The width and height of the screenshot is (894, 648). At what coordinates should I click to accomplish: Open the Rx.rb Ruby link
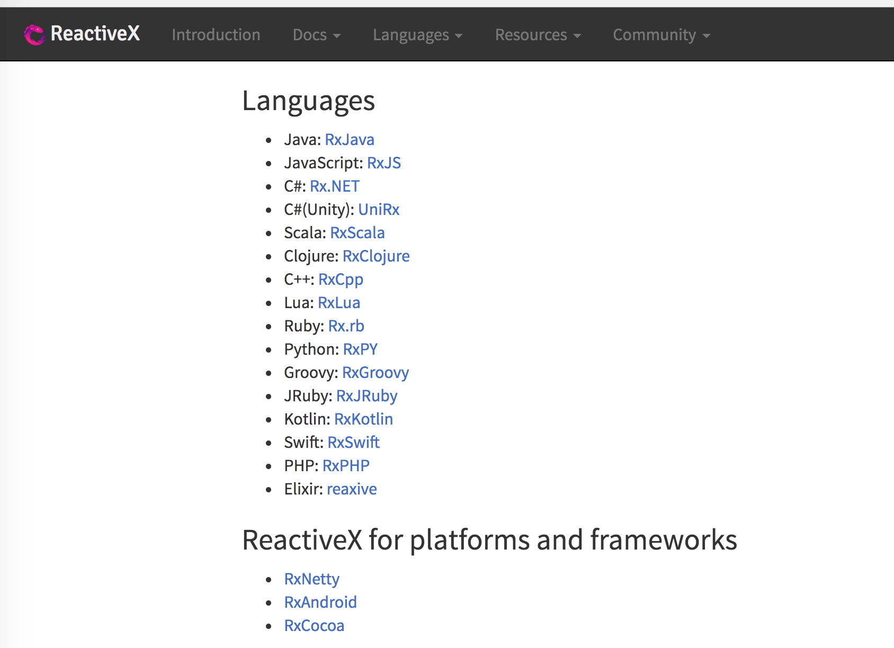point(346,326)
